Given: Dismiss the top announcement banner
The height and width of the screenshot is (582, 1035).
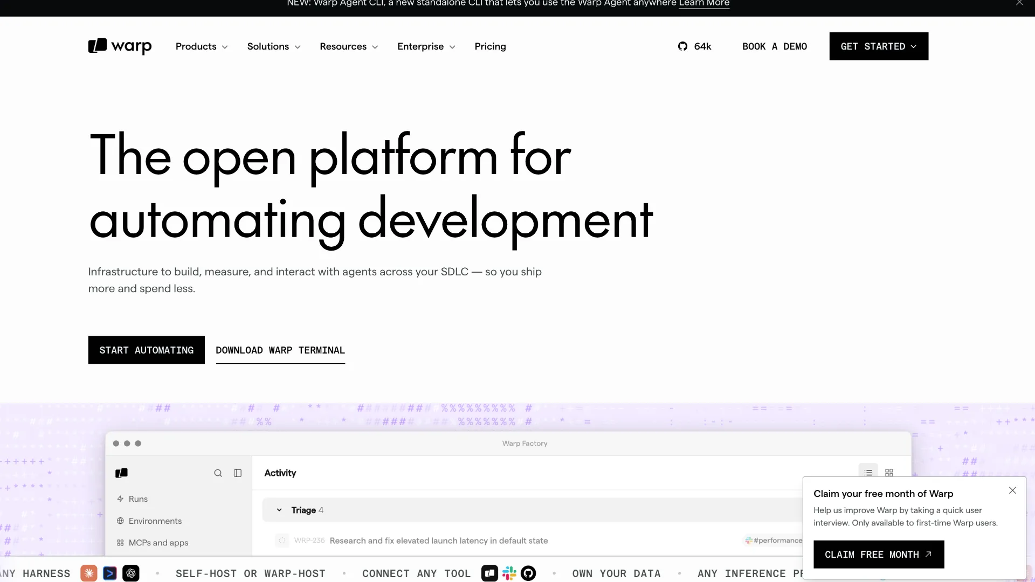Looking at the screenshot, I should click(x=1019, y=3).
